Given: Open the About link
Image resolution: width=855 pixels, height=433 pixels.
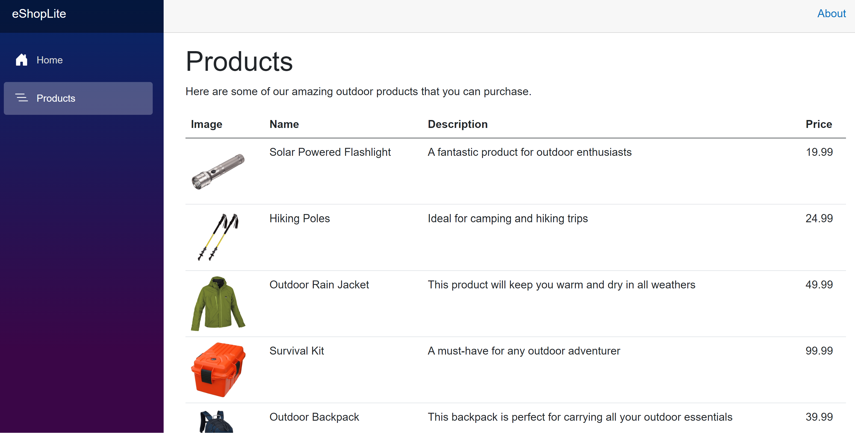Looking at the screenshot, I should click(x=832, y=14).
